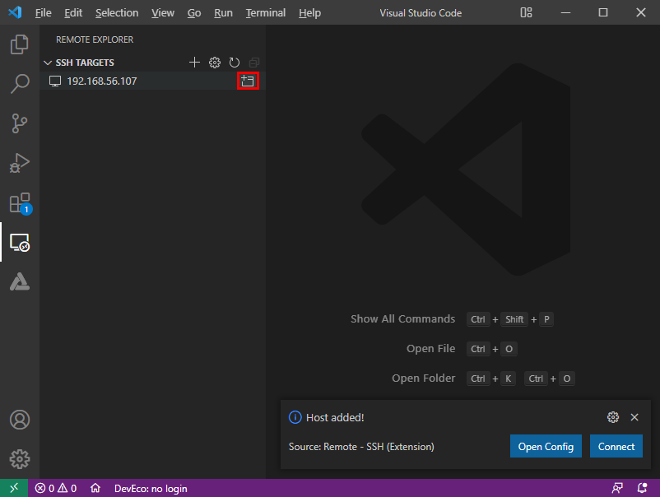Open the View menu
Image resolution: width=660 pixels, height=497 pixels.
click(x=163, y=13)
